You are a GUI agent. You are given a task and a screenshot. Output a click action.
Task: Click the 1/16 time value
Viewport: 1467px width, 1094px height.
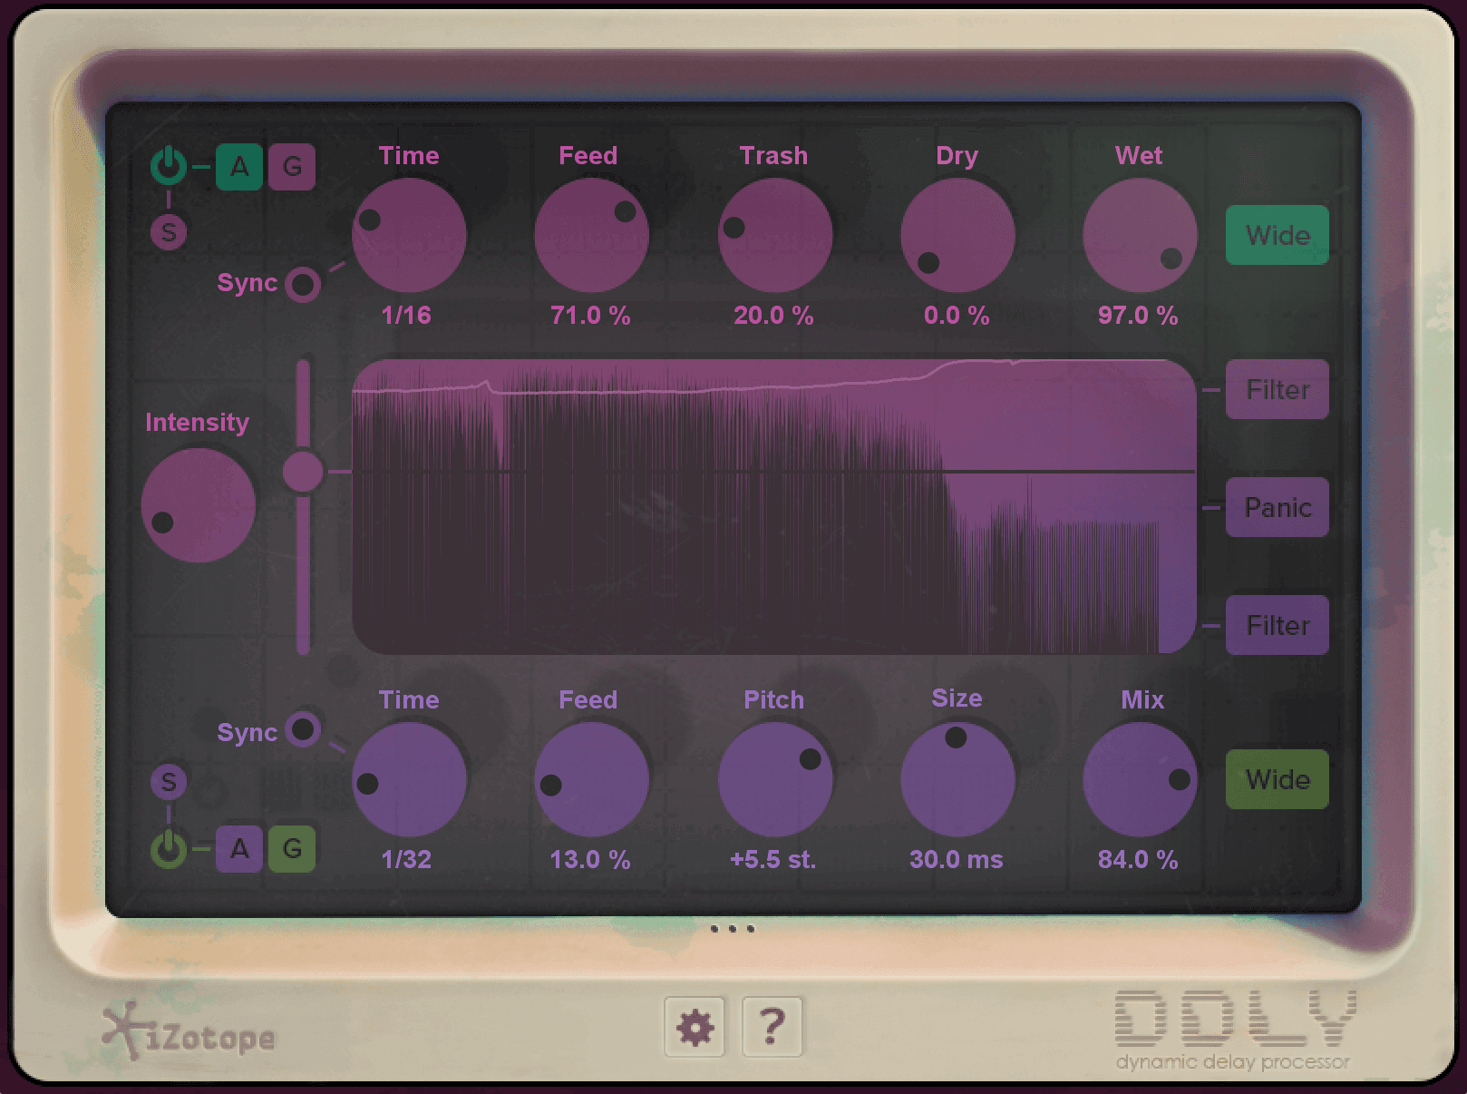point(406,316)
